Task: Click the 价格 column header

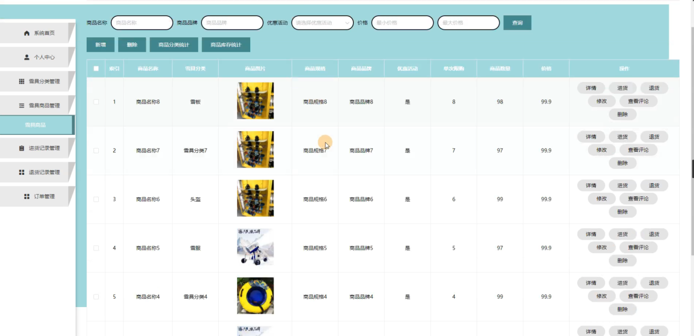Action: 546,69
